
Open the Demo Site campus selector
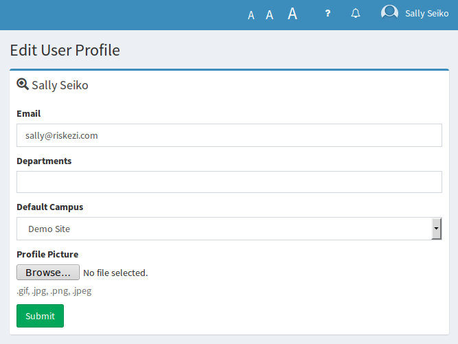tap(229, 229)
